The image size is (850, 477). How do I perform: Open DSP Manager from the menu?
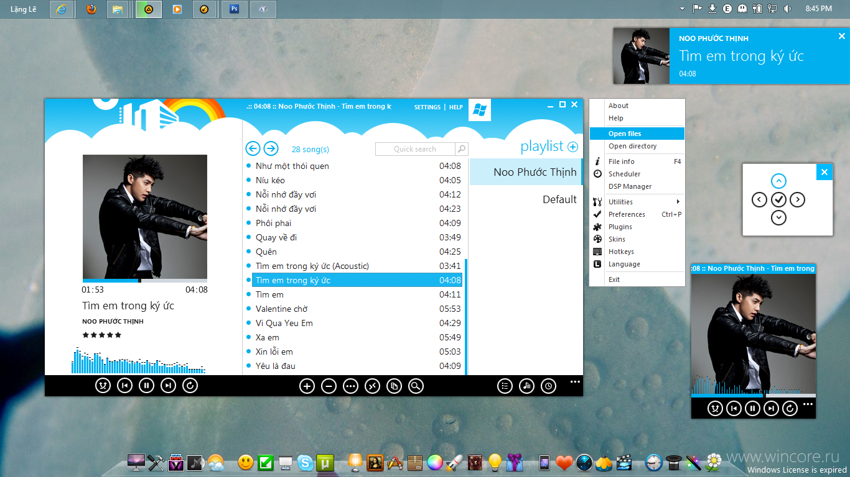[637, 186]
